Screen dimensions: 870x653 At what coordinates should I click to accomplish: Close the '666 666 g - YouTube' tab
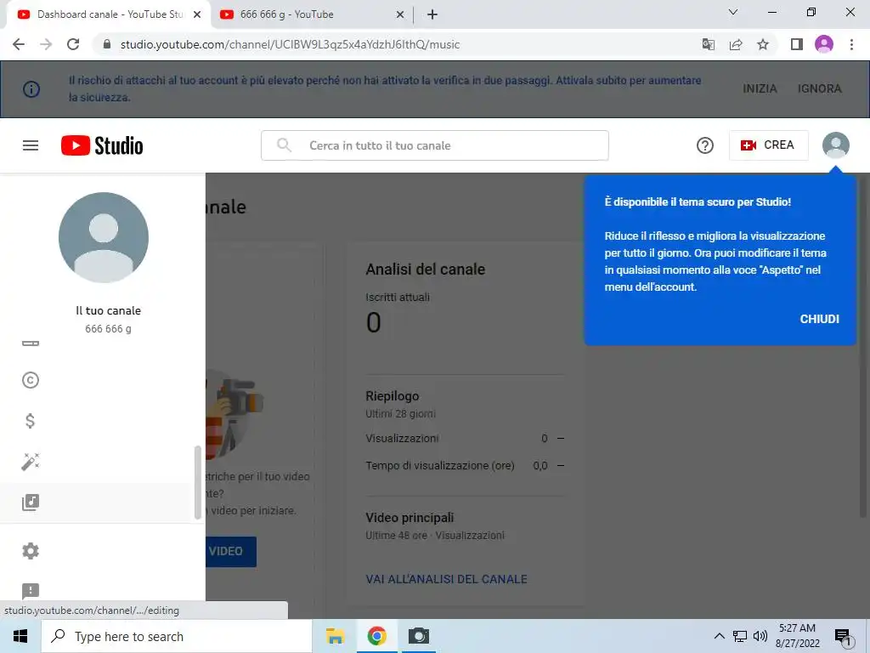click(400, 14)
